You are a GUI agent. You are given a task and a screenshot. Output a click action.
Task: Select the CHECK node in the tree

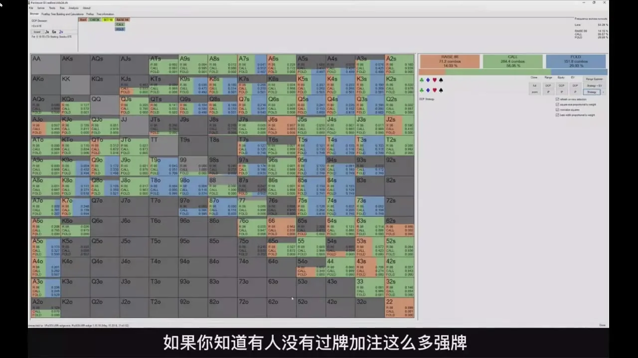click(x=95, y=19)
